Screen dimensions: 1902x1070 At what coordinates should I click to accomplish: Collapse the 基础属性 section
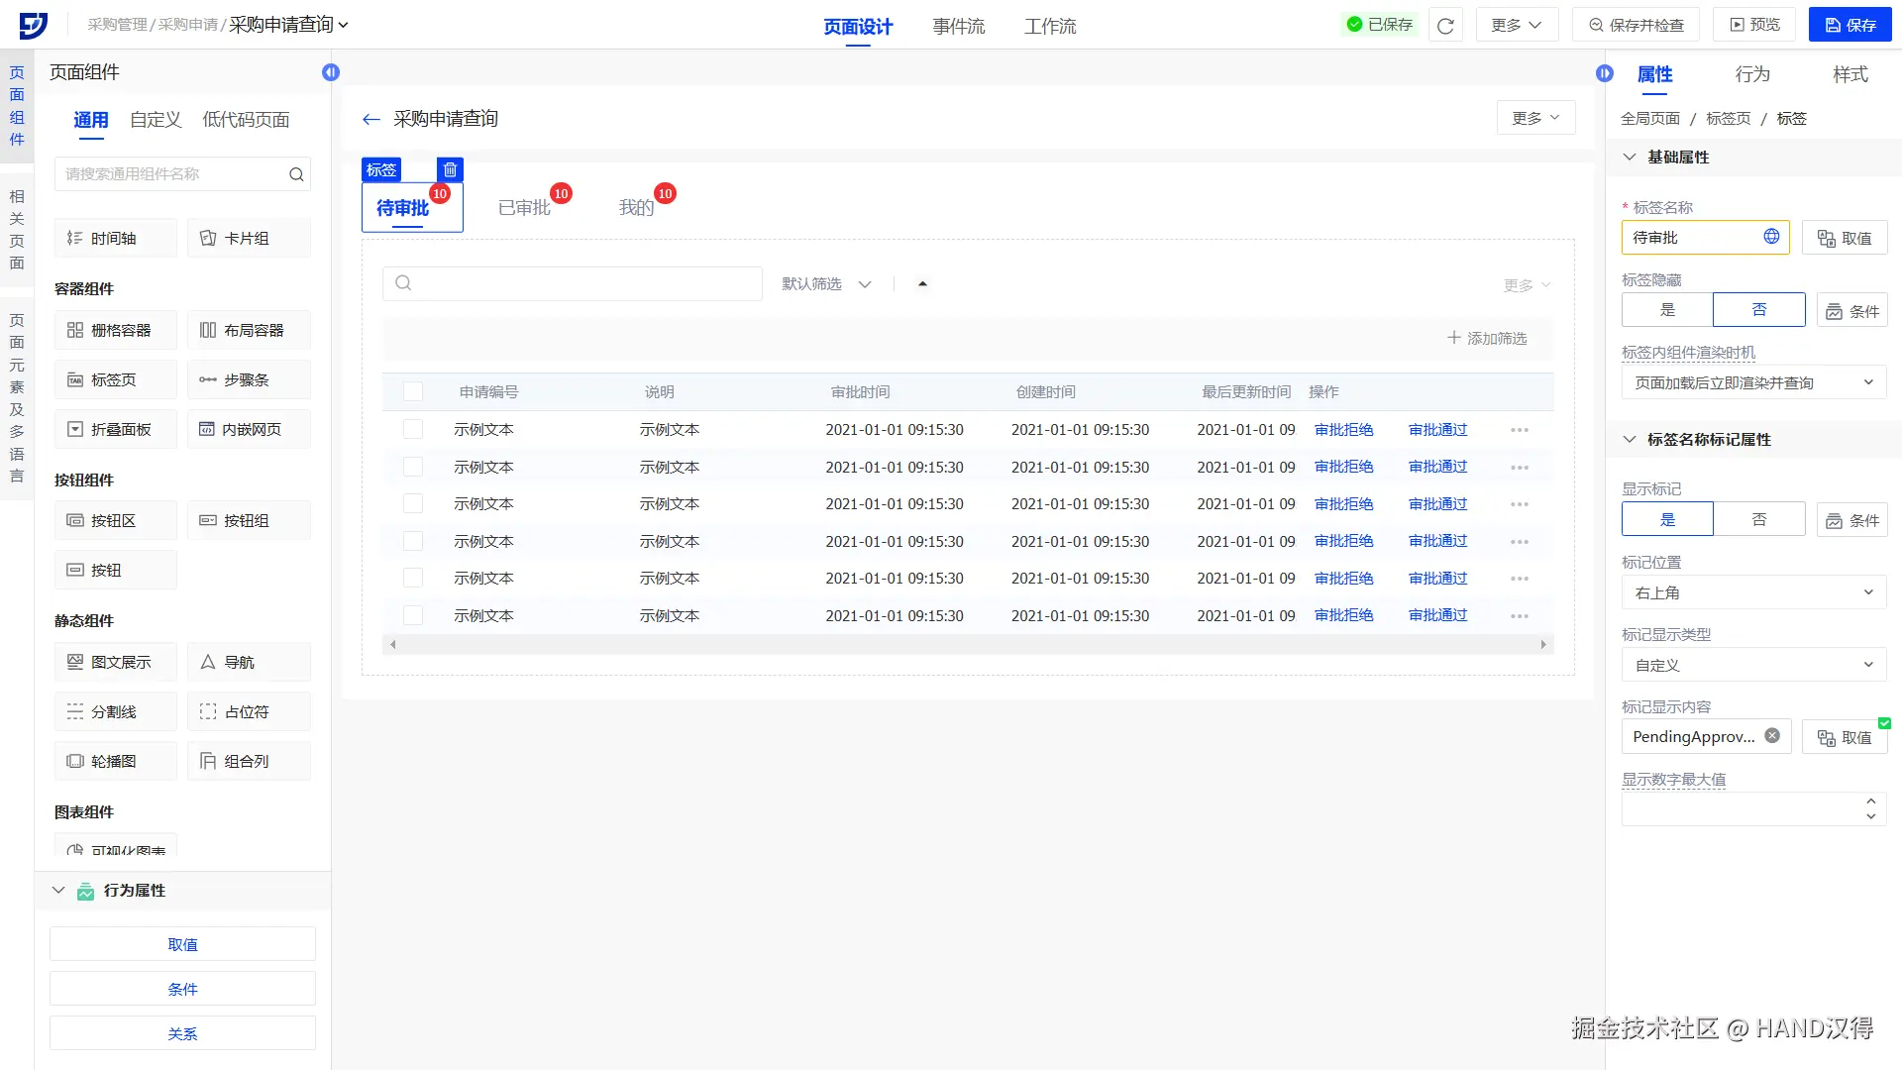[x=1630, y=158]
